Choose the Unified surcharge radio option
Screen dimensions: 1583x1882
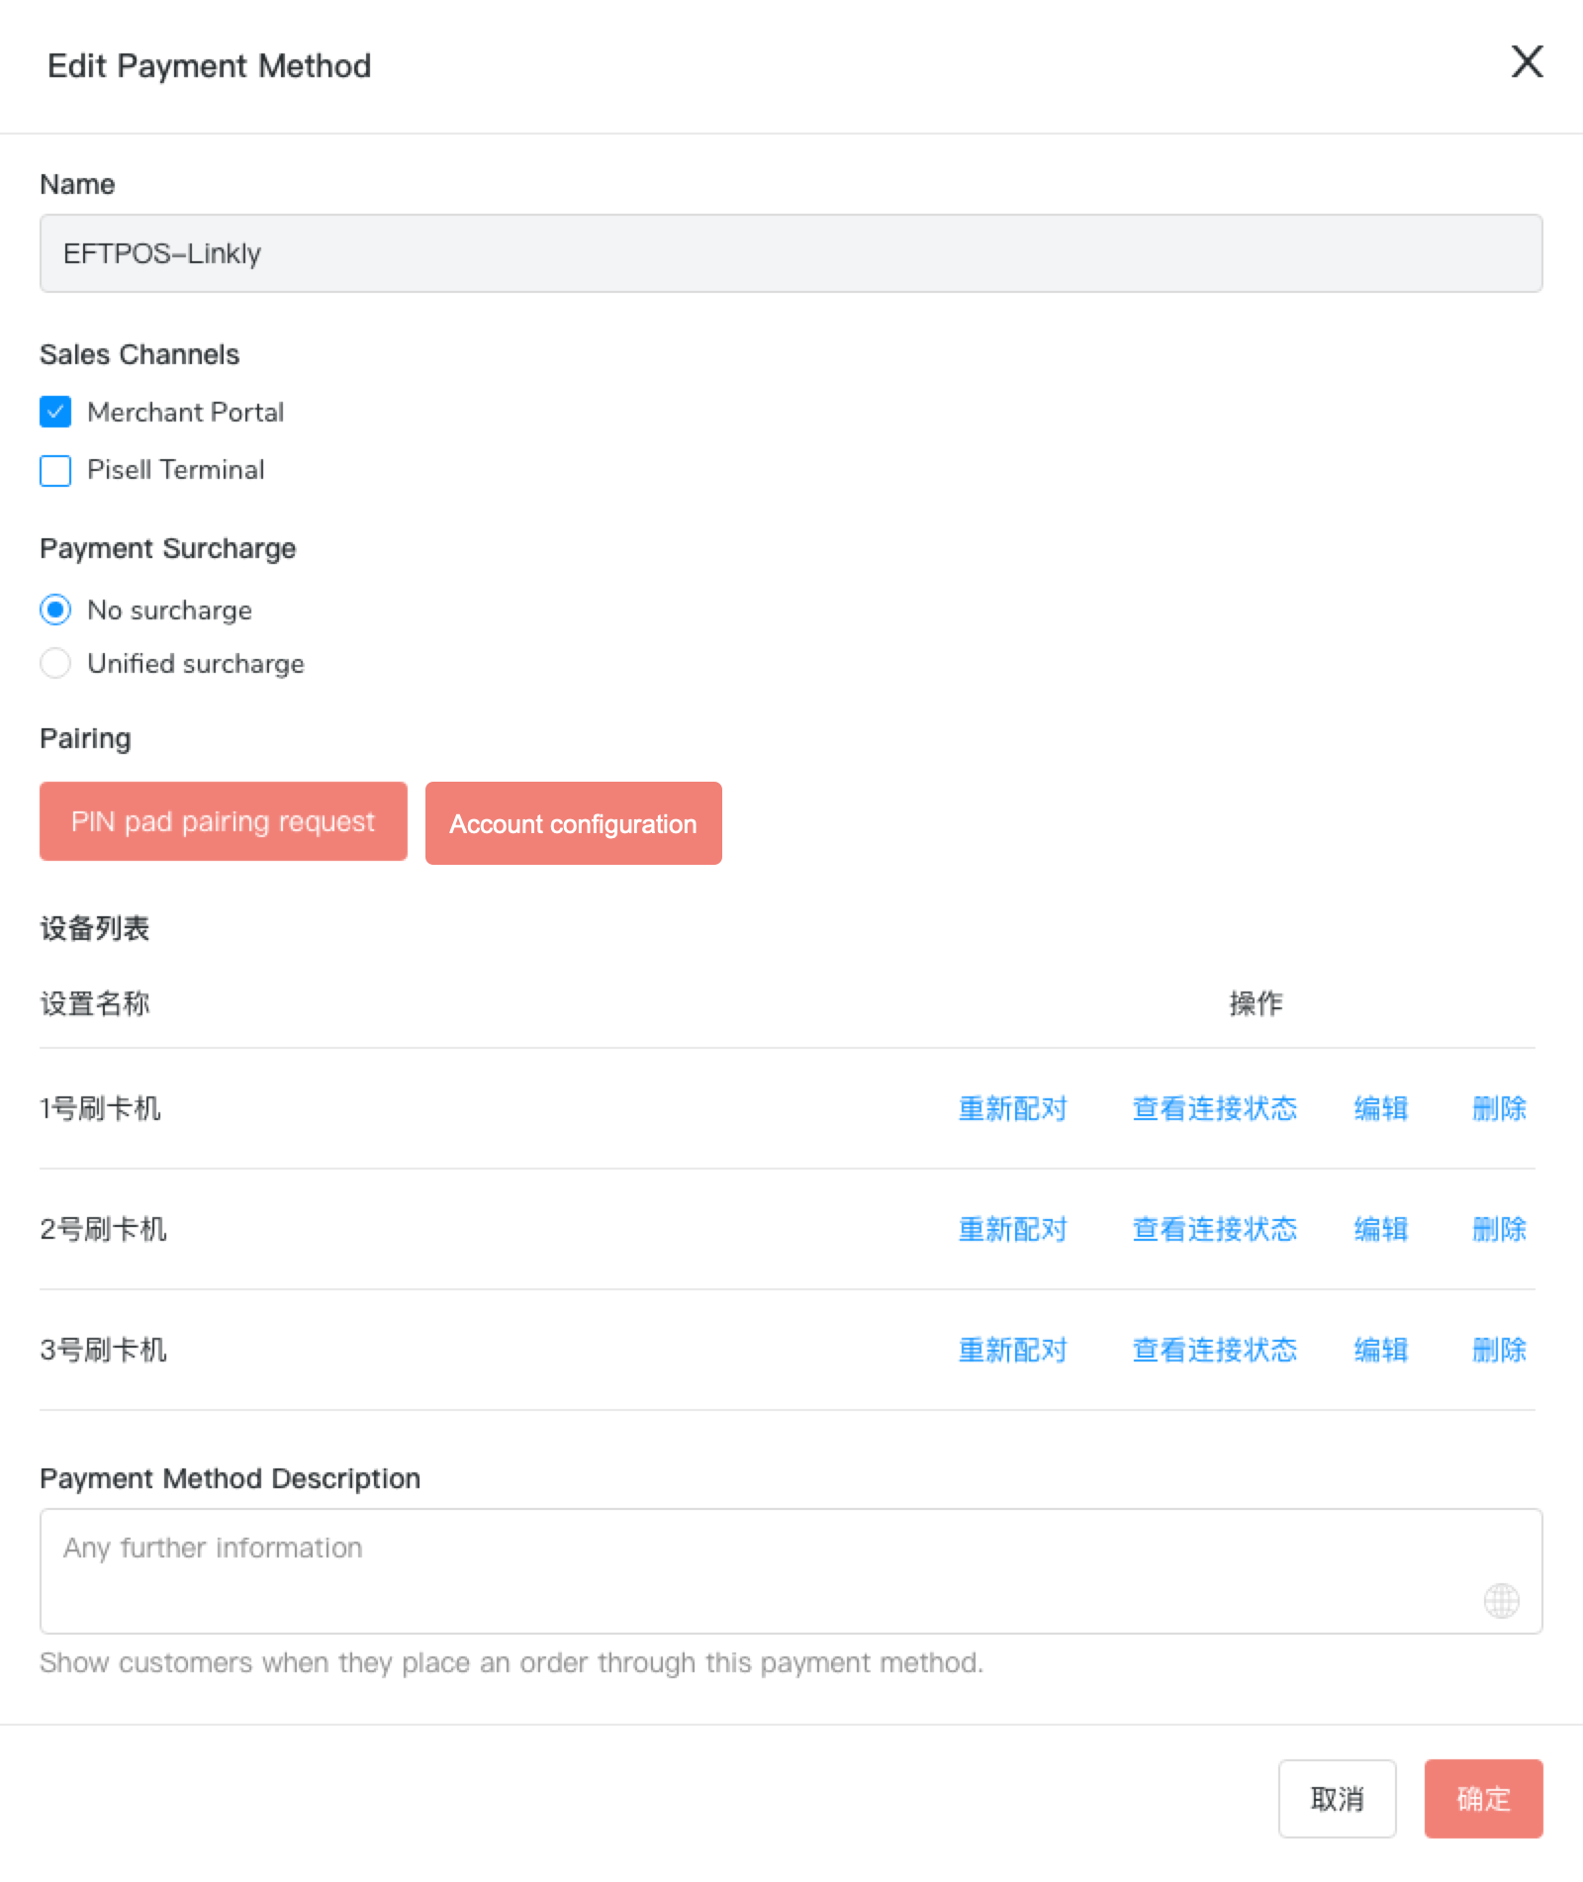click(55, 663)
